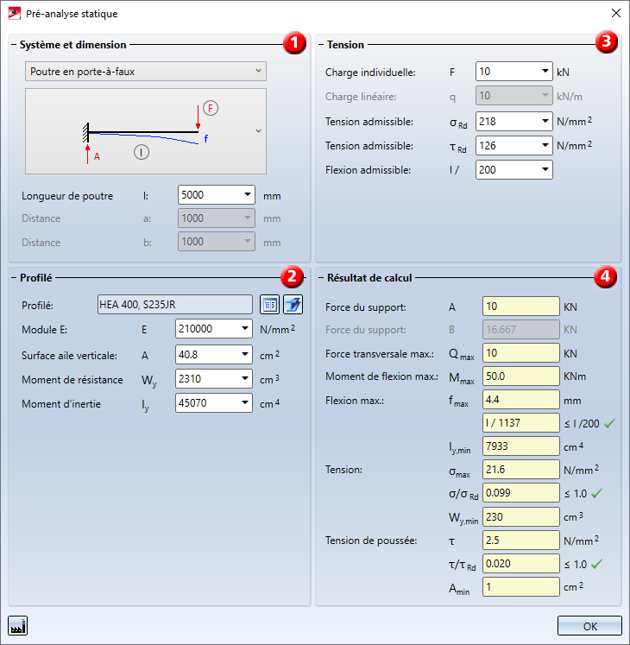The image size is (630, 645).
Task: Open the Charge individuelle F dropdown
Action: pyautogui.click(x=545, y=72)
